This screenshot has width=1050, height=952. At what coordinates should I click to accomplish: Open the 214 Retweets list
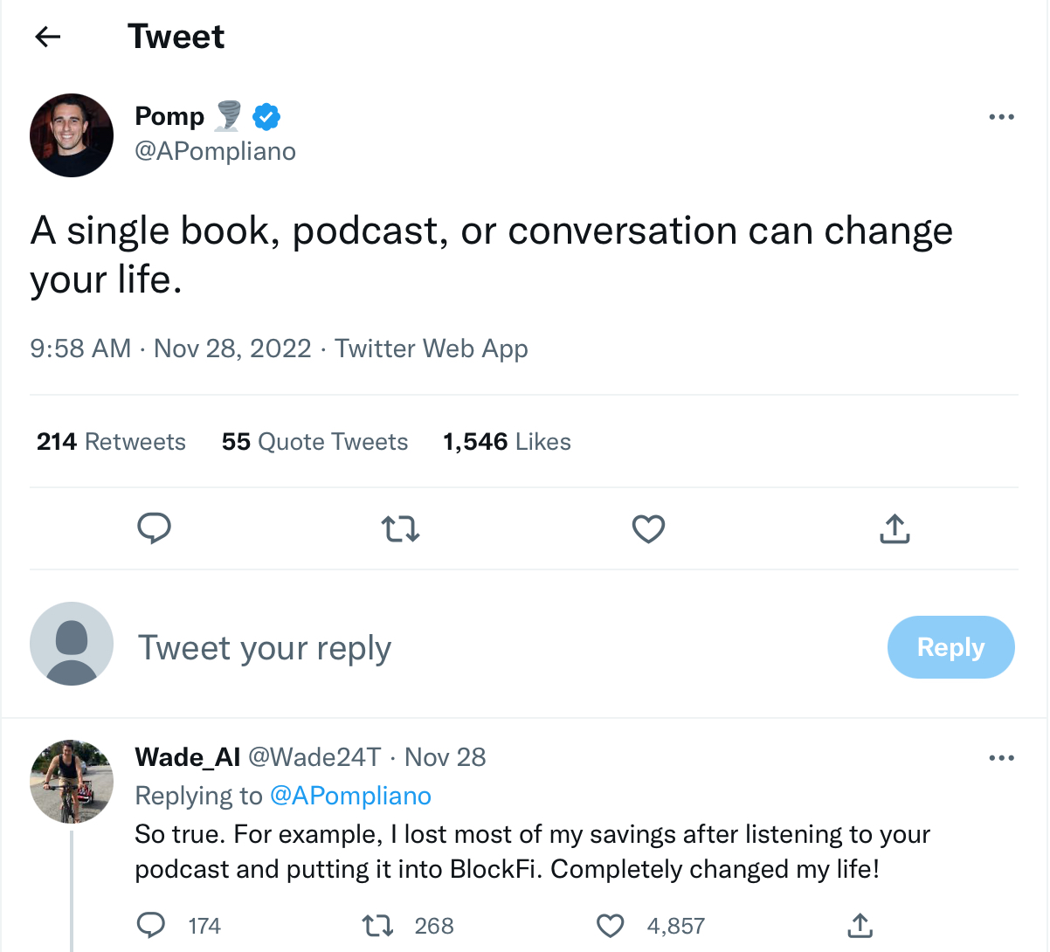click(111, 442)
